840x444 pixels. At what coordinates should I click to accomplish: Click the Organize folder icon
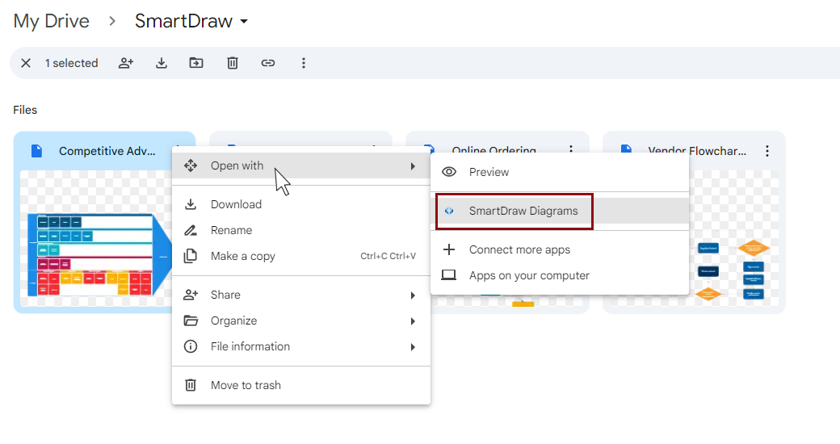tap(191, 320)
